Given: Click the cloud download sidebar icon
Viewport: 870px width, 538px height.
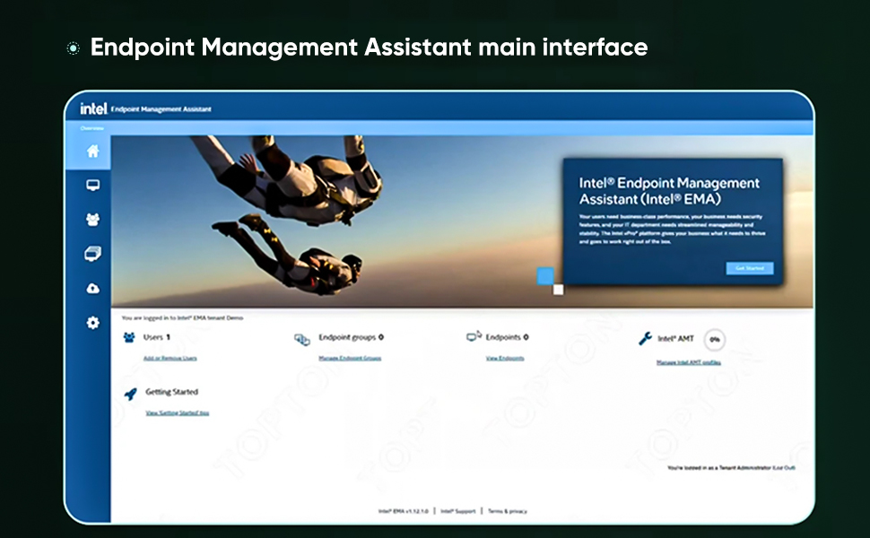Looking at the screenshot, I should [x=92, y=289].
